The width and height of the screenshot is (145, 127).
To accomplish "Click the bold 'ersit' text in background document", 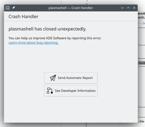I will 141,13.
